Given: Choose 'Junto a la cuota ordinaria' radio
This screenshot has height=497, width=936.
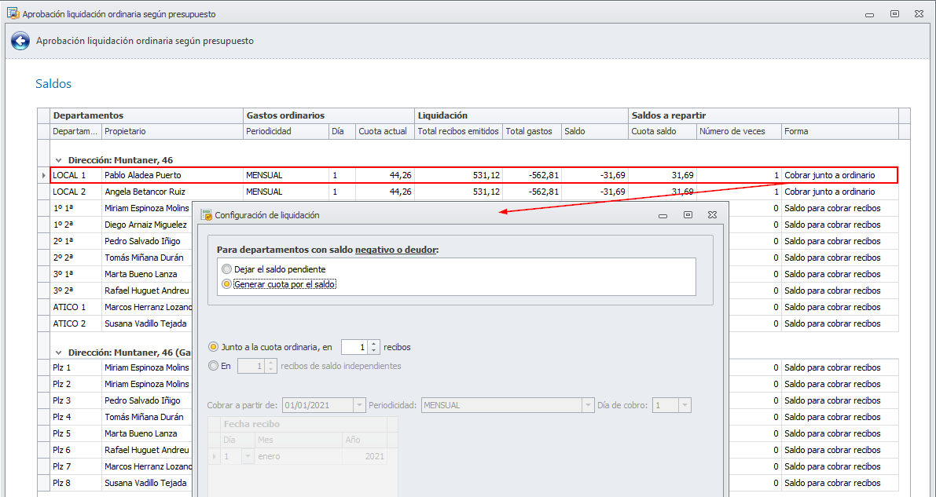Looking at the screenshot, I should tap(213, 347).
